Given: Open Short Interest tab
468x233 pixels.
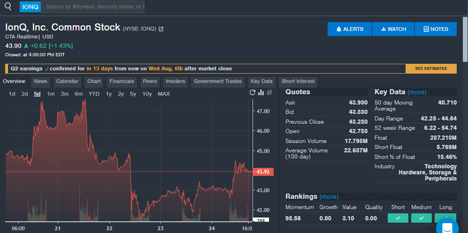Looking at the screenshot, I should pyautogui.click(x=298, y=82).
